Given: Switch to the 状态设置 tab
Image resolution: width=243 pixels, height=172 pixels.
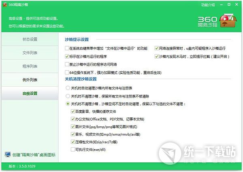Looking at the screenshot, I should pos(30,39).
